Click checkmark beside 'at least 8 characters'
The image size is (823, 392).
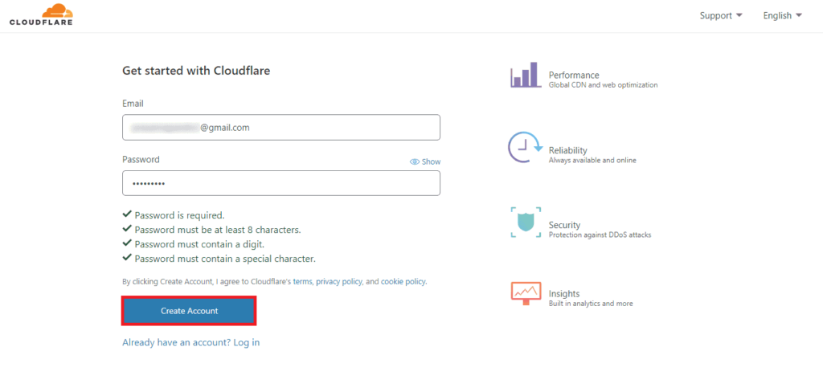point(126,229)
